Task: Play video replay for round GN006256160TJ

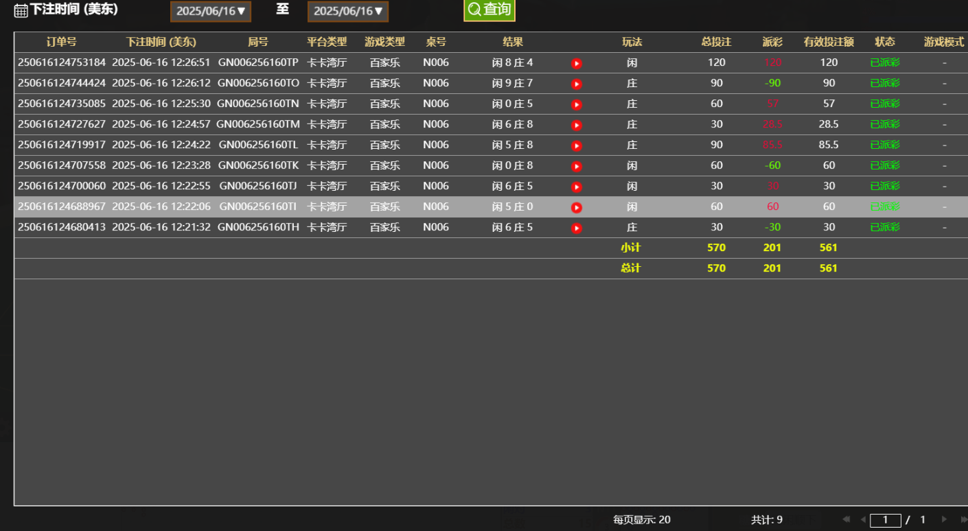Action: point(577,187)
